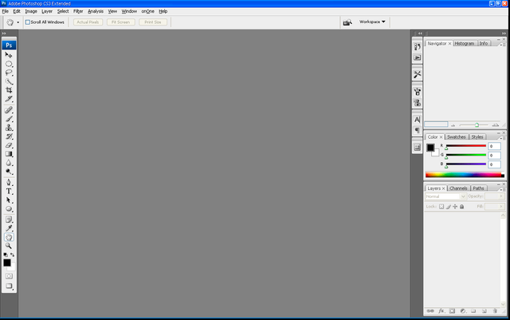Select the Quick Selection tool
The image size is (510, 320).
tap(9, 81)
